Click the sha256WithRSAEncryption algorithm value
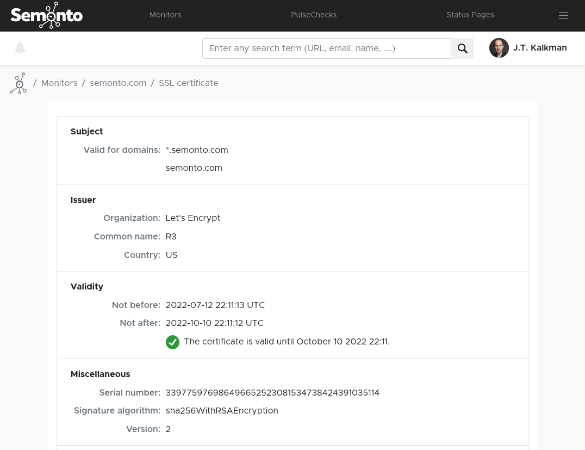Viewport: 585px width, 450px height. point(222,411)
